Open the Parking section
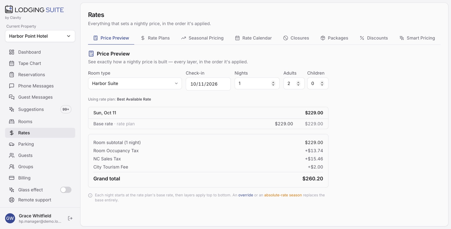451x229 pixels. coord(40,144)
